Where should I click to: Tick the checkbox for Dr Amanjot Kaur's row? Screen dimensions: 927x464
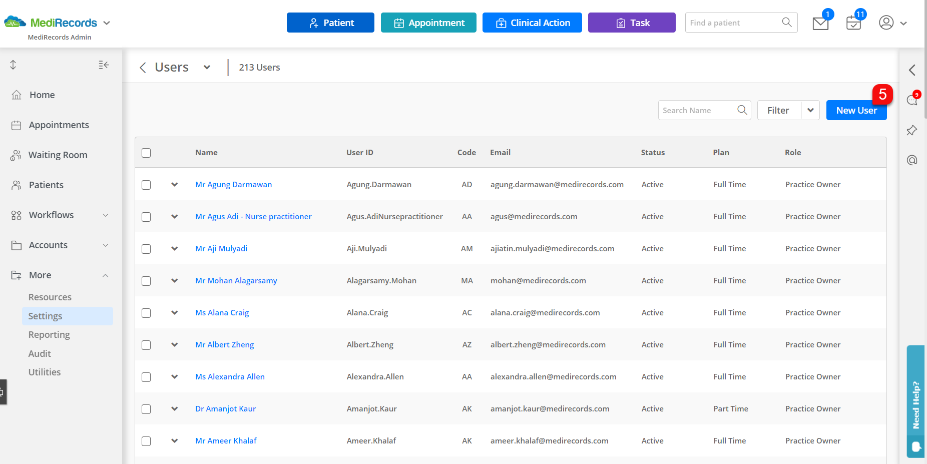(146, 409)
